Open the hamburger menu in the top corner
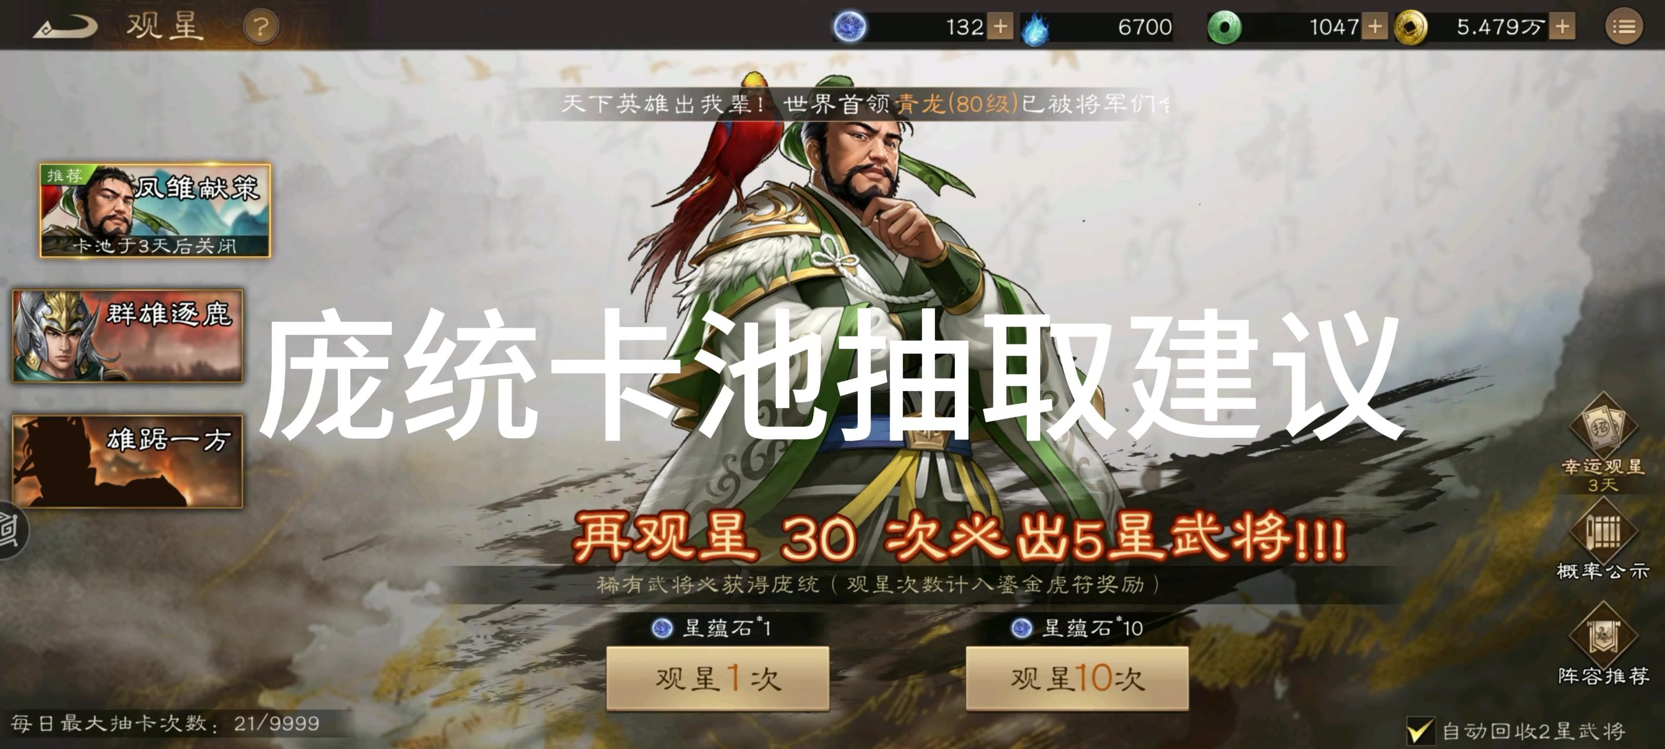 (1623, 27)
